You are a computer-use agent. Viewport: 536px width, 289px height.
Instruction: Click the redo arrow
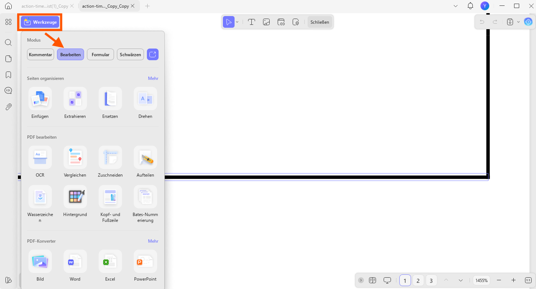tap(495, 22)
